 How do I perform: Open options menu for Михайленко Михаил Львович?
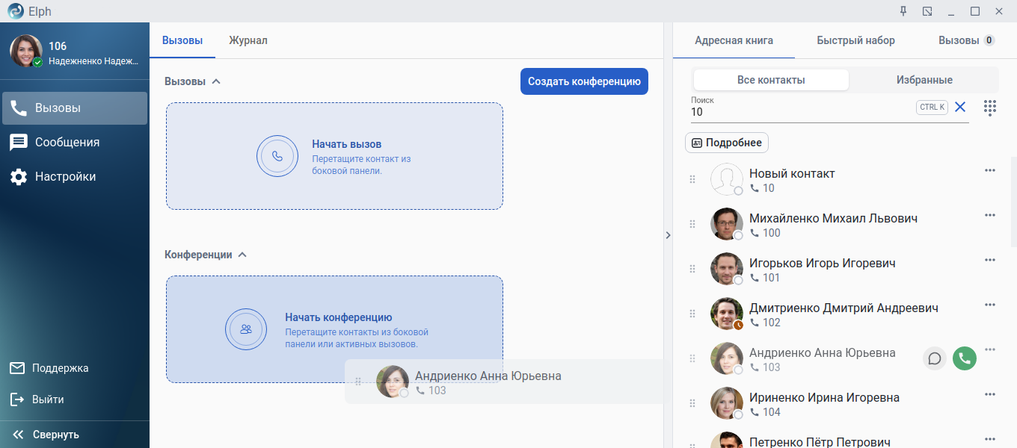(x=990, y=215)
